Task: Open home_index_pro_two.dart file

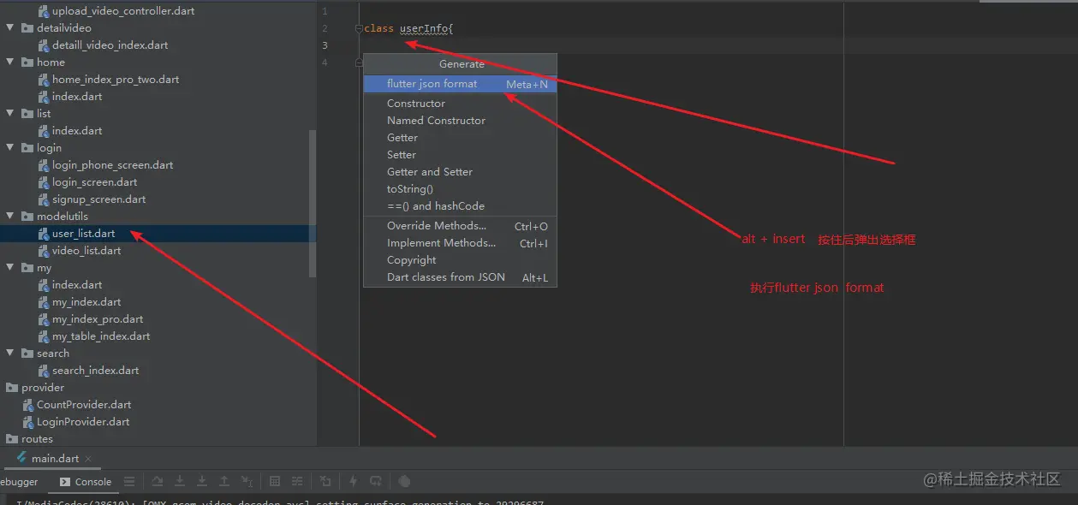Action: click(x=116, y=80)
